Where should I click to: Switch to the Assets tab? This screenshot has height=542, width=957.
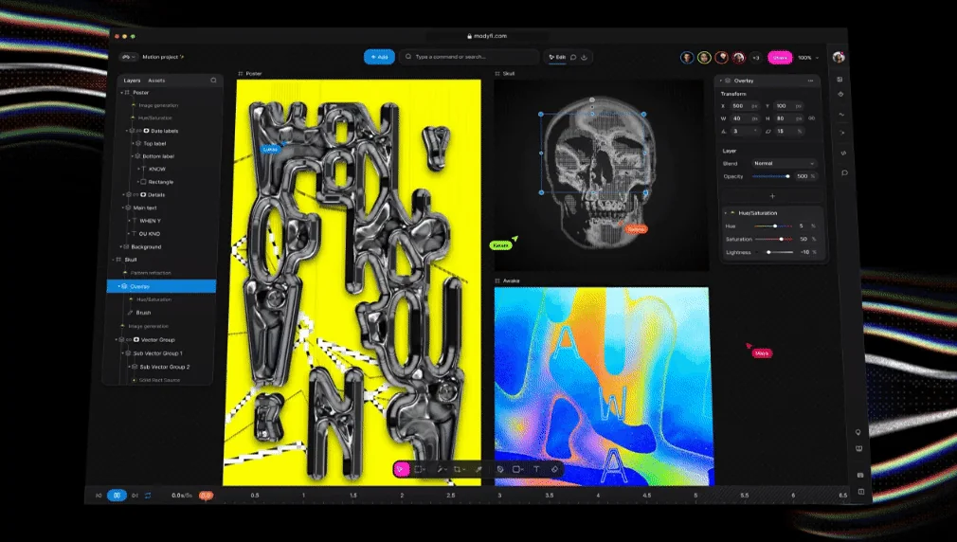pos(156,81)
